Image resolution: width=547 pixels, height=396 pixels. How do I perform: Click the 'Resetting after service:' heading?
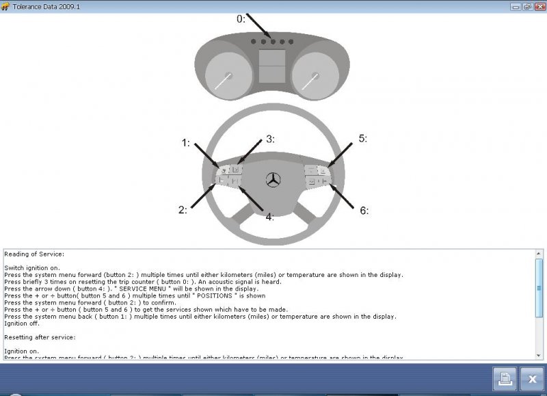coord(40,337)
